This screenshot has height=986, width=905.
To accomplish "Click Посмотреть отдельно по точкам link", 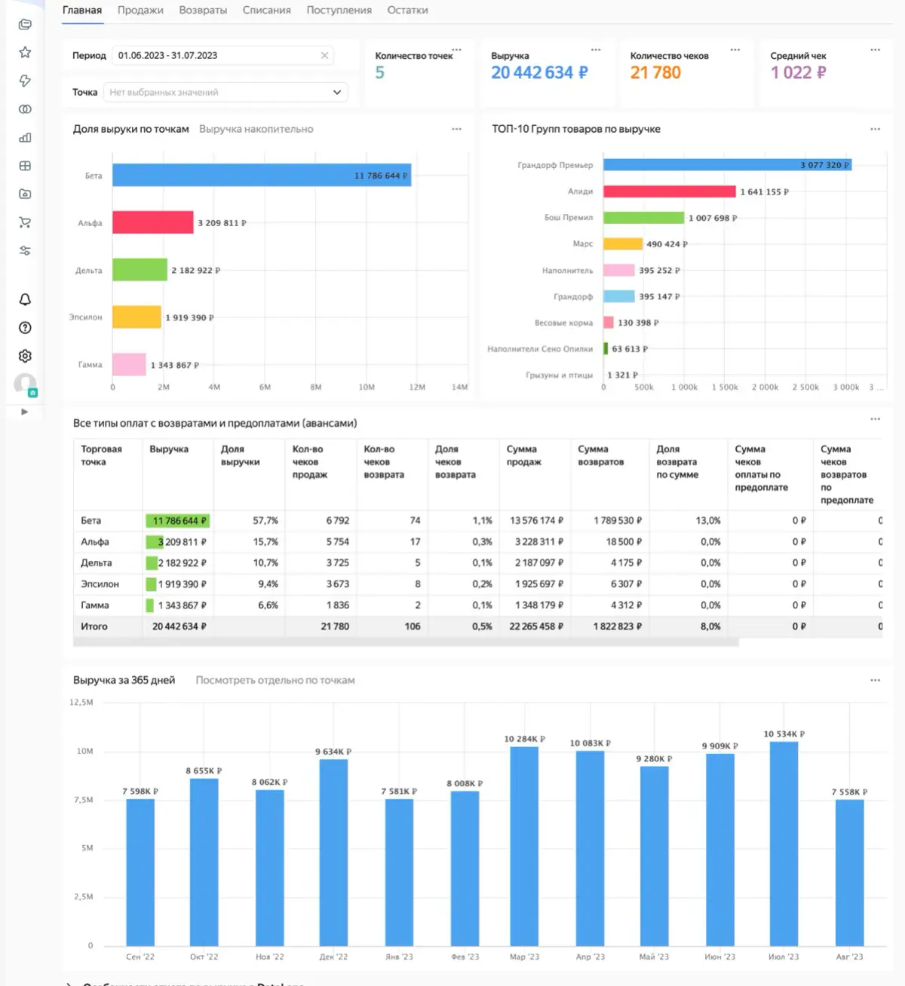I will pos(275,679).
